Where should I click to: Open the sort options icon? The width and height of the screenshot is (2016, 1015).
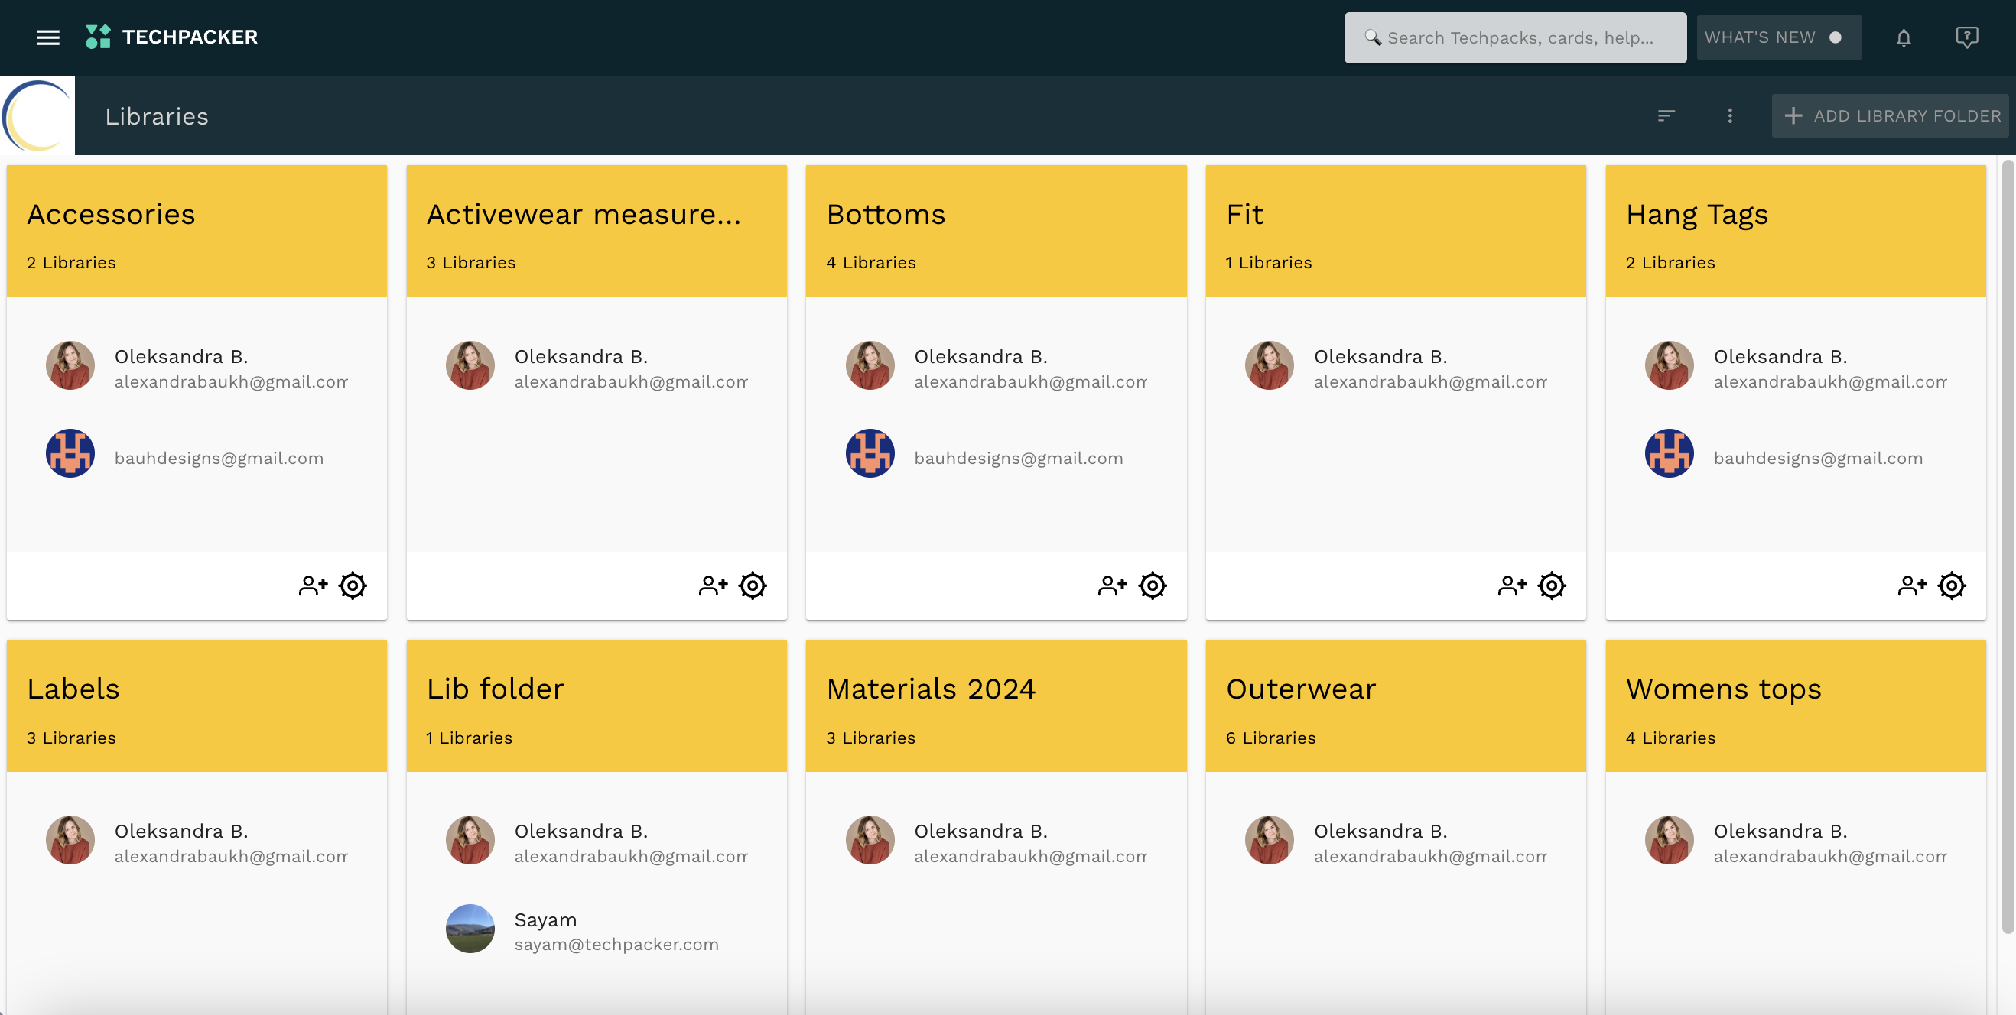pos(1666,115)
